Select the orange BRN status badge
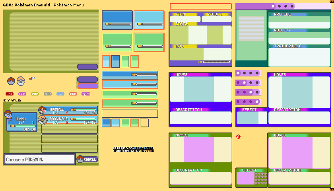This screenshot has height=191, width=334. [73, 94]
